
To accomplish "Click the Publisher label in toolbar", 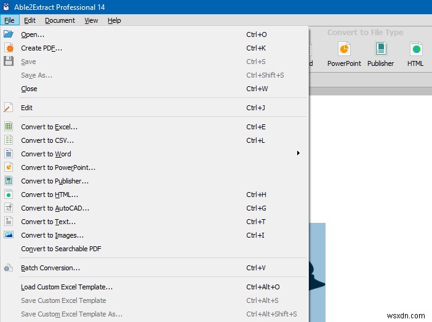I will tap(380, 63).
